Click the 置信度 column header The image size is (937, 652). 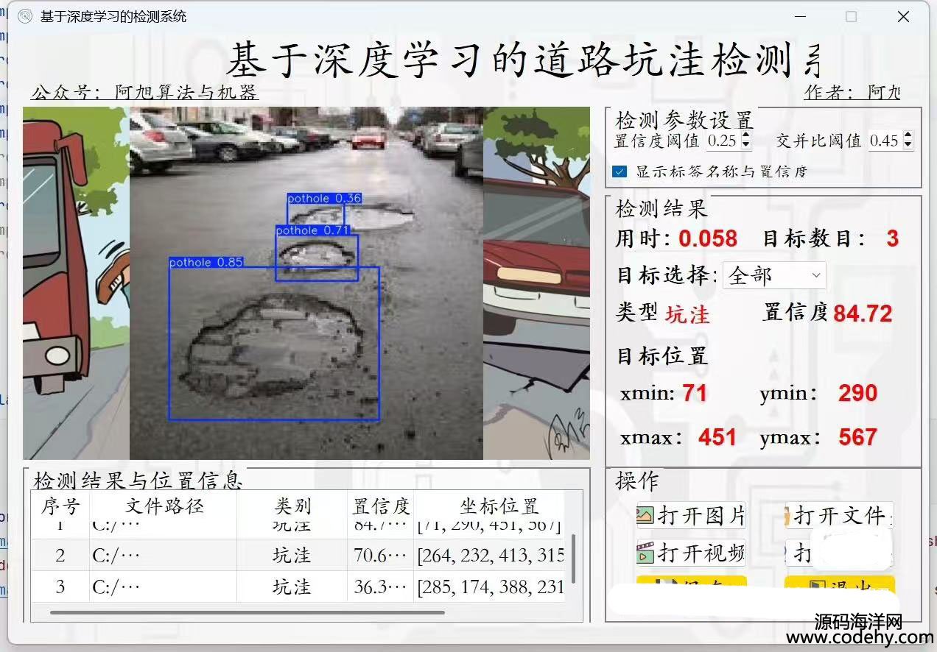tap(380, 506)
